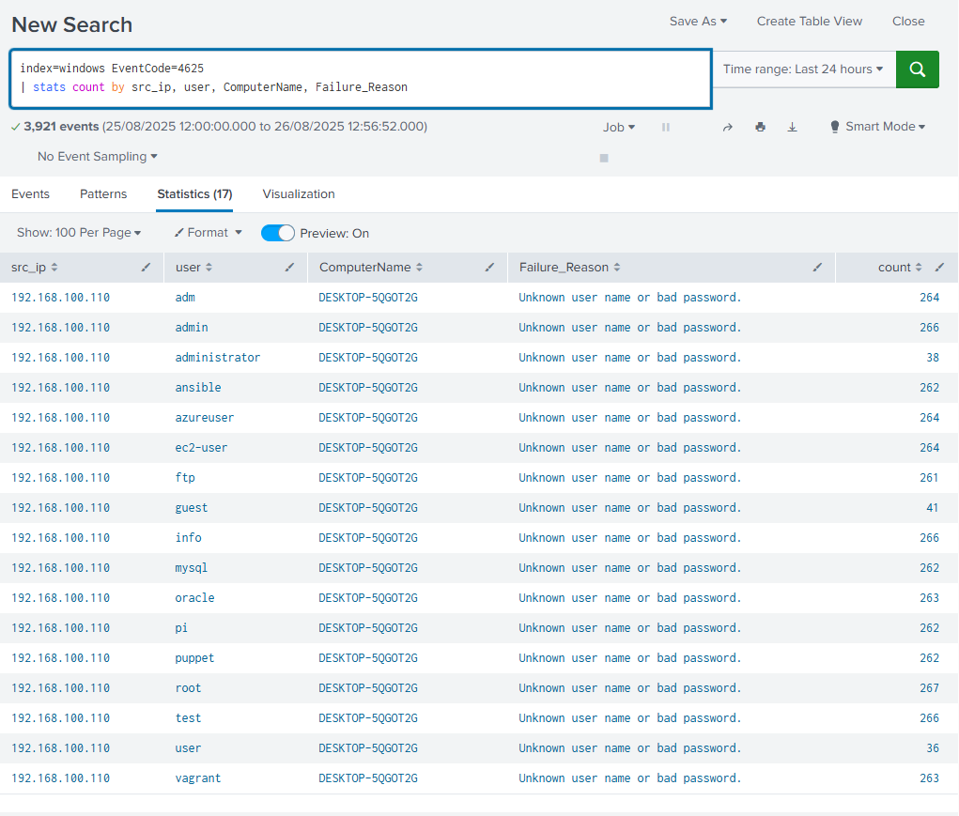Image resolution: width=959 pixels, height=816 pixels.
Task: Click the administrator user value
Action: 218,358
